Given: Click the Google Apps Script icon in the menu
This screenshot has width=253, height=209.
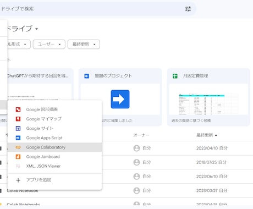Looking at the screenshot, I should pyautogui.click(x=18, y=137).
